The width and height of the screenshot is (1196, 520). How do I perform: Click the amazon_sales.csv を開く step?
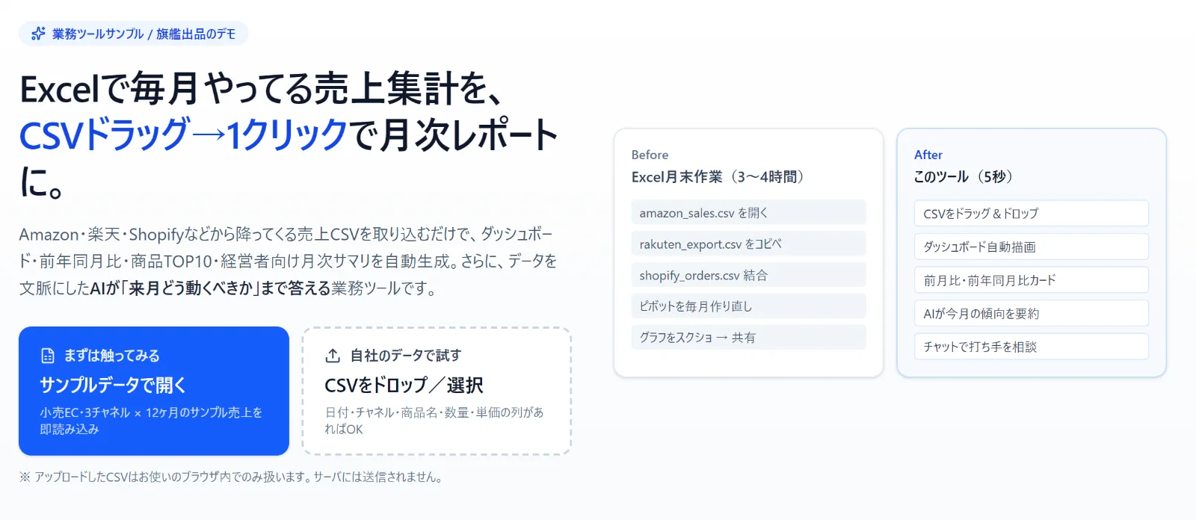point(748,213)
